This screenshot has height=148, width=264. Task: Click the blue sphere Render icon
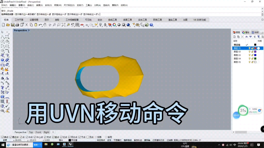pos(128,25)
